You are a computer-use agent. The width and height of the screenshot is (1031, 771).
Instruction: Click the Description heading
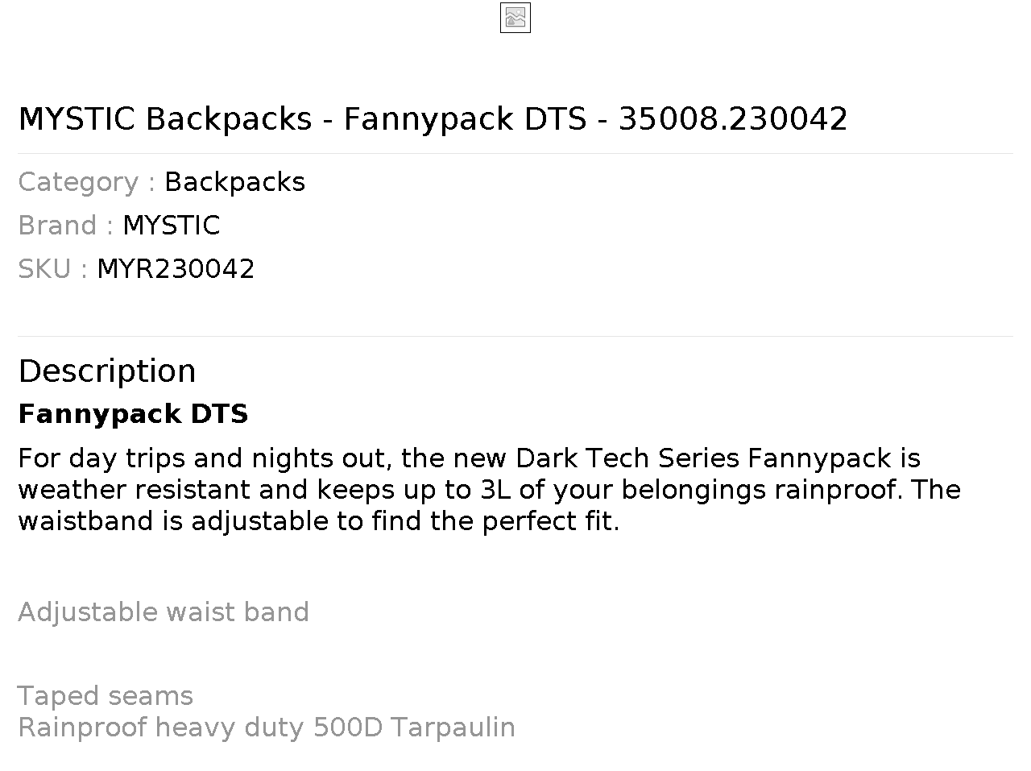tap(107, 371)
